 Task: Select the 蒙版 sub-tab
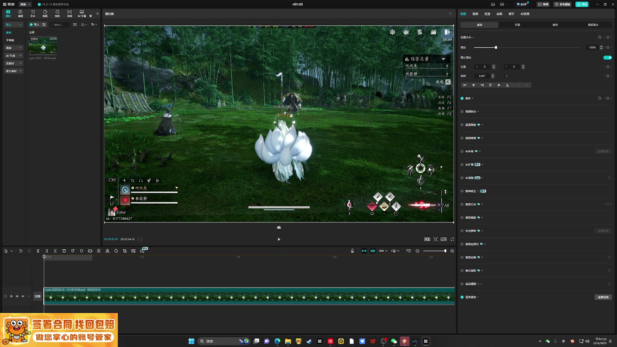(555, 25)
